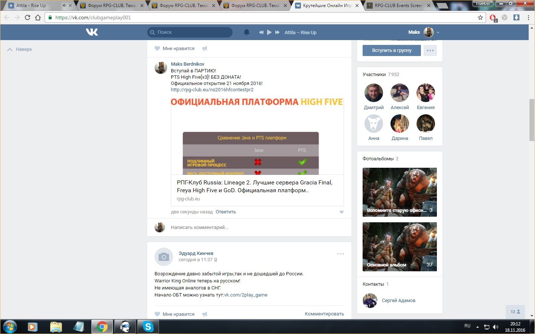Open Maks Berdnikov's profile name link
535x334 pixels.
tap(188, 64)
